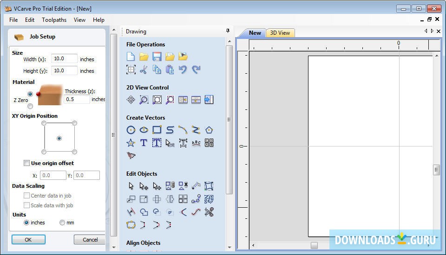Click the origin offset X field

[x=53, y=175]
